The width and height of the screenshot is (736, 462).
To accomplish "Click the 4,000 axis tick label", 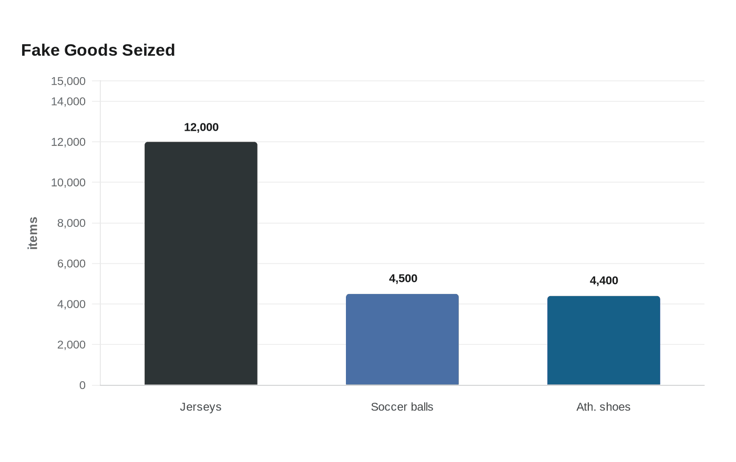I will coord(71,304).
